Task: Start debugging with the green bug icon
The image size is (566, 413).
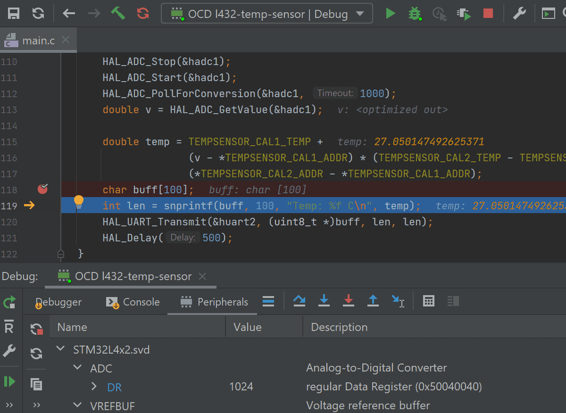Action: [x=415, y=13]
